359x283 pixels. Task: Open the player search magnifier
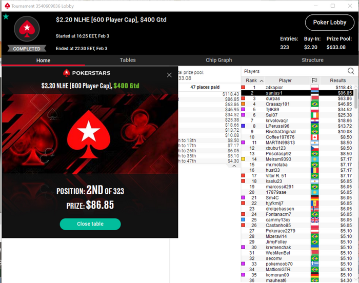coord(350,71)
